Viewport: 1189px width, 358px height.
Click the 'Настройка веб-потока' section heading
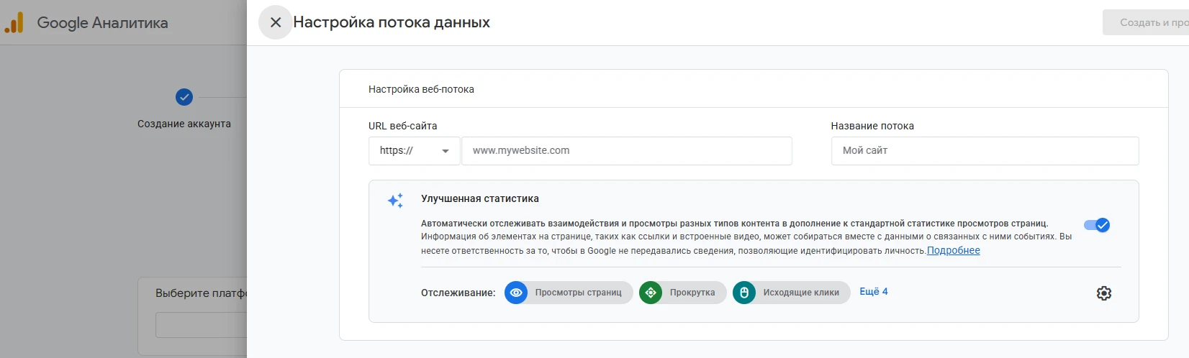coord(421,89)
